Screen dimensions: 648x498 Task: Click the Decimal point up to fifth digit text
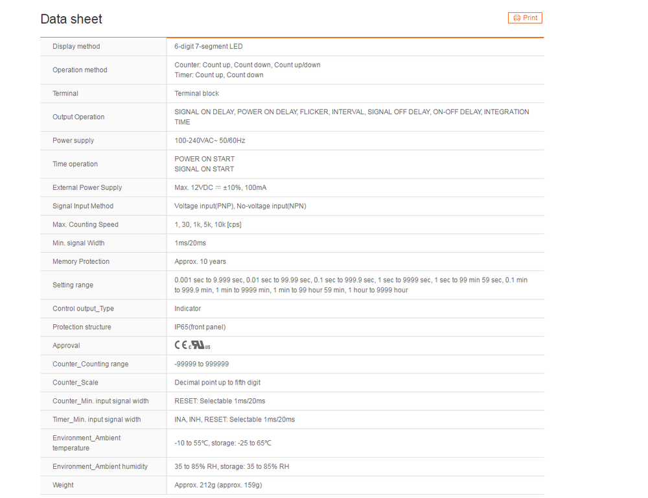coord(218,383)
